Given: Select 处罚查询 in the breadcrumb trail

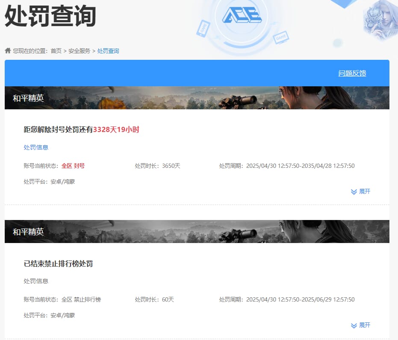Looking at the screenshot, I should 108,50.
